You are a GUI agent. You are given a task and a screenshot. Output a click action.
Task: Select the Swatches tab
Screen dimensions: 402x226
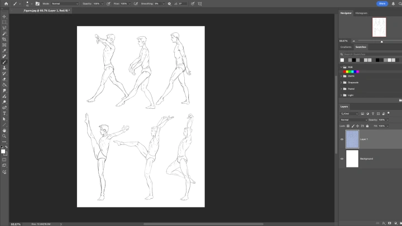pyautogui.click(x=361, y=47)
